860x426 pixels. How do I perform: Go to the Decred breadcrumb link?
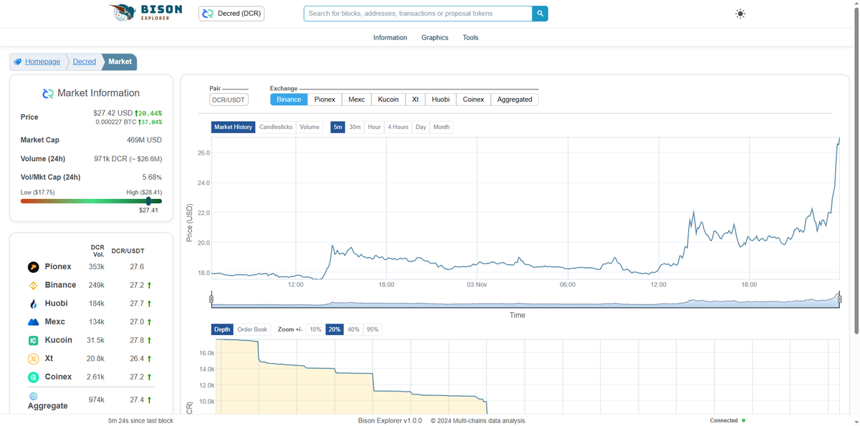85,62
